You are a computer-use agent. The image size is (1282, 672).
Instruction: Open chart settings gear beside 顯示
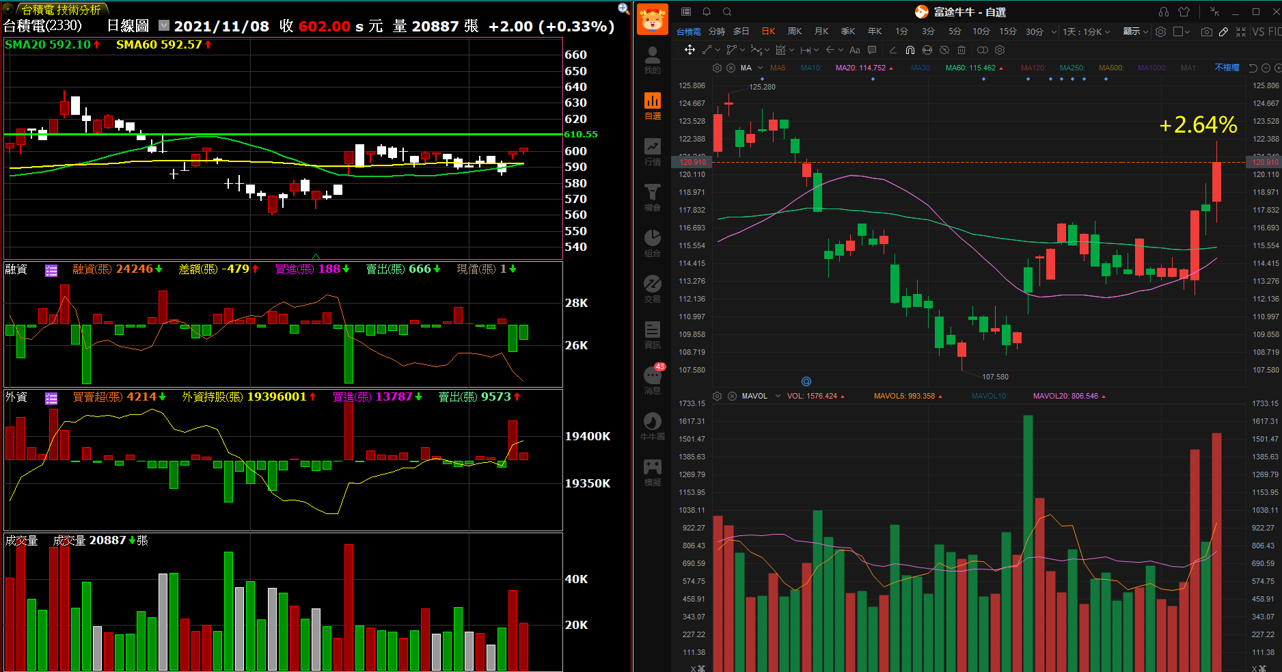(1160, 32)
